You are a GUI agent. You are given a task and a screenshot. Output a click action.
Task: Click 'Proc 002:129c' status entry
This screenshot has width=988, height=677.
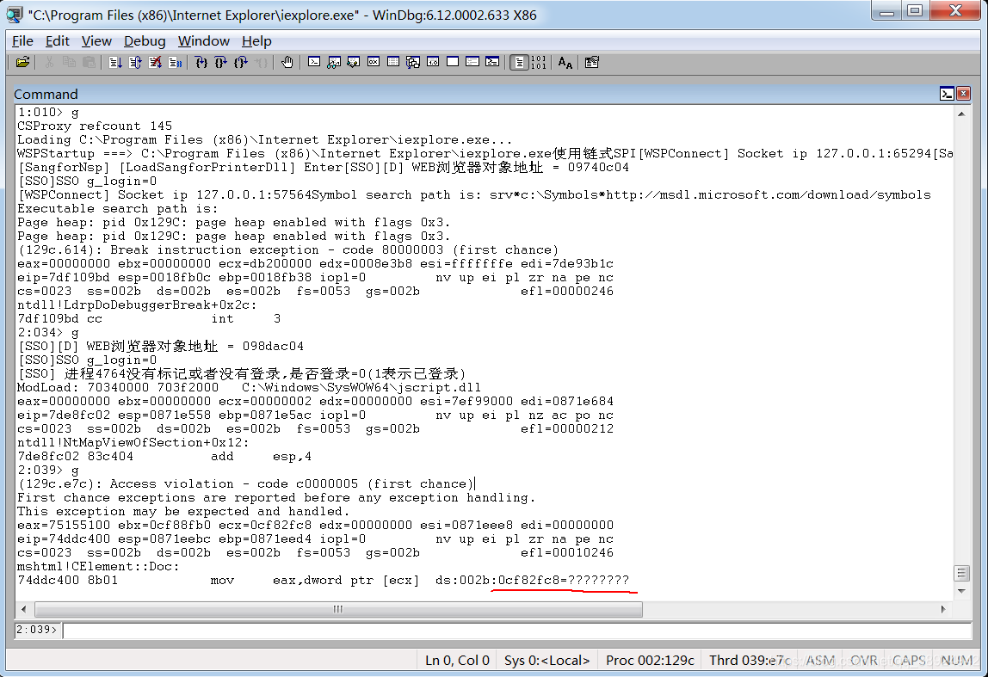[650, 660]
